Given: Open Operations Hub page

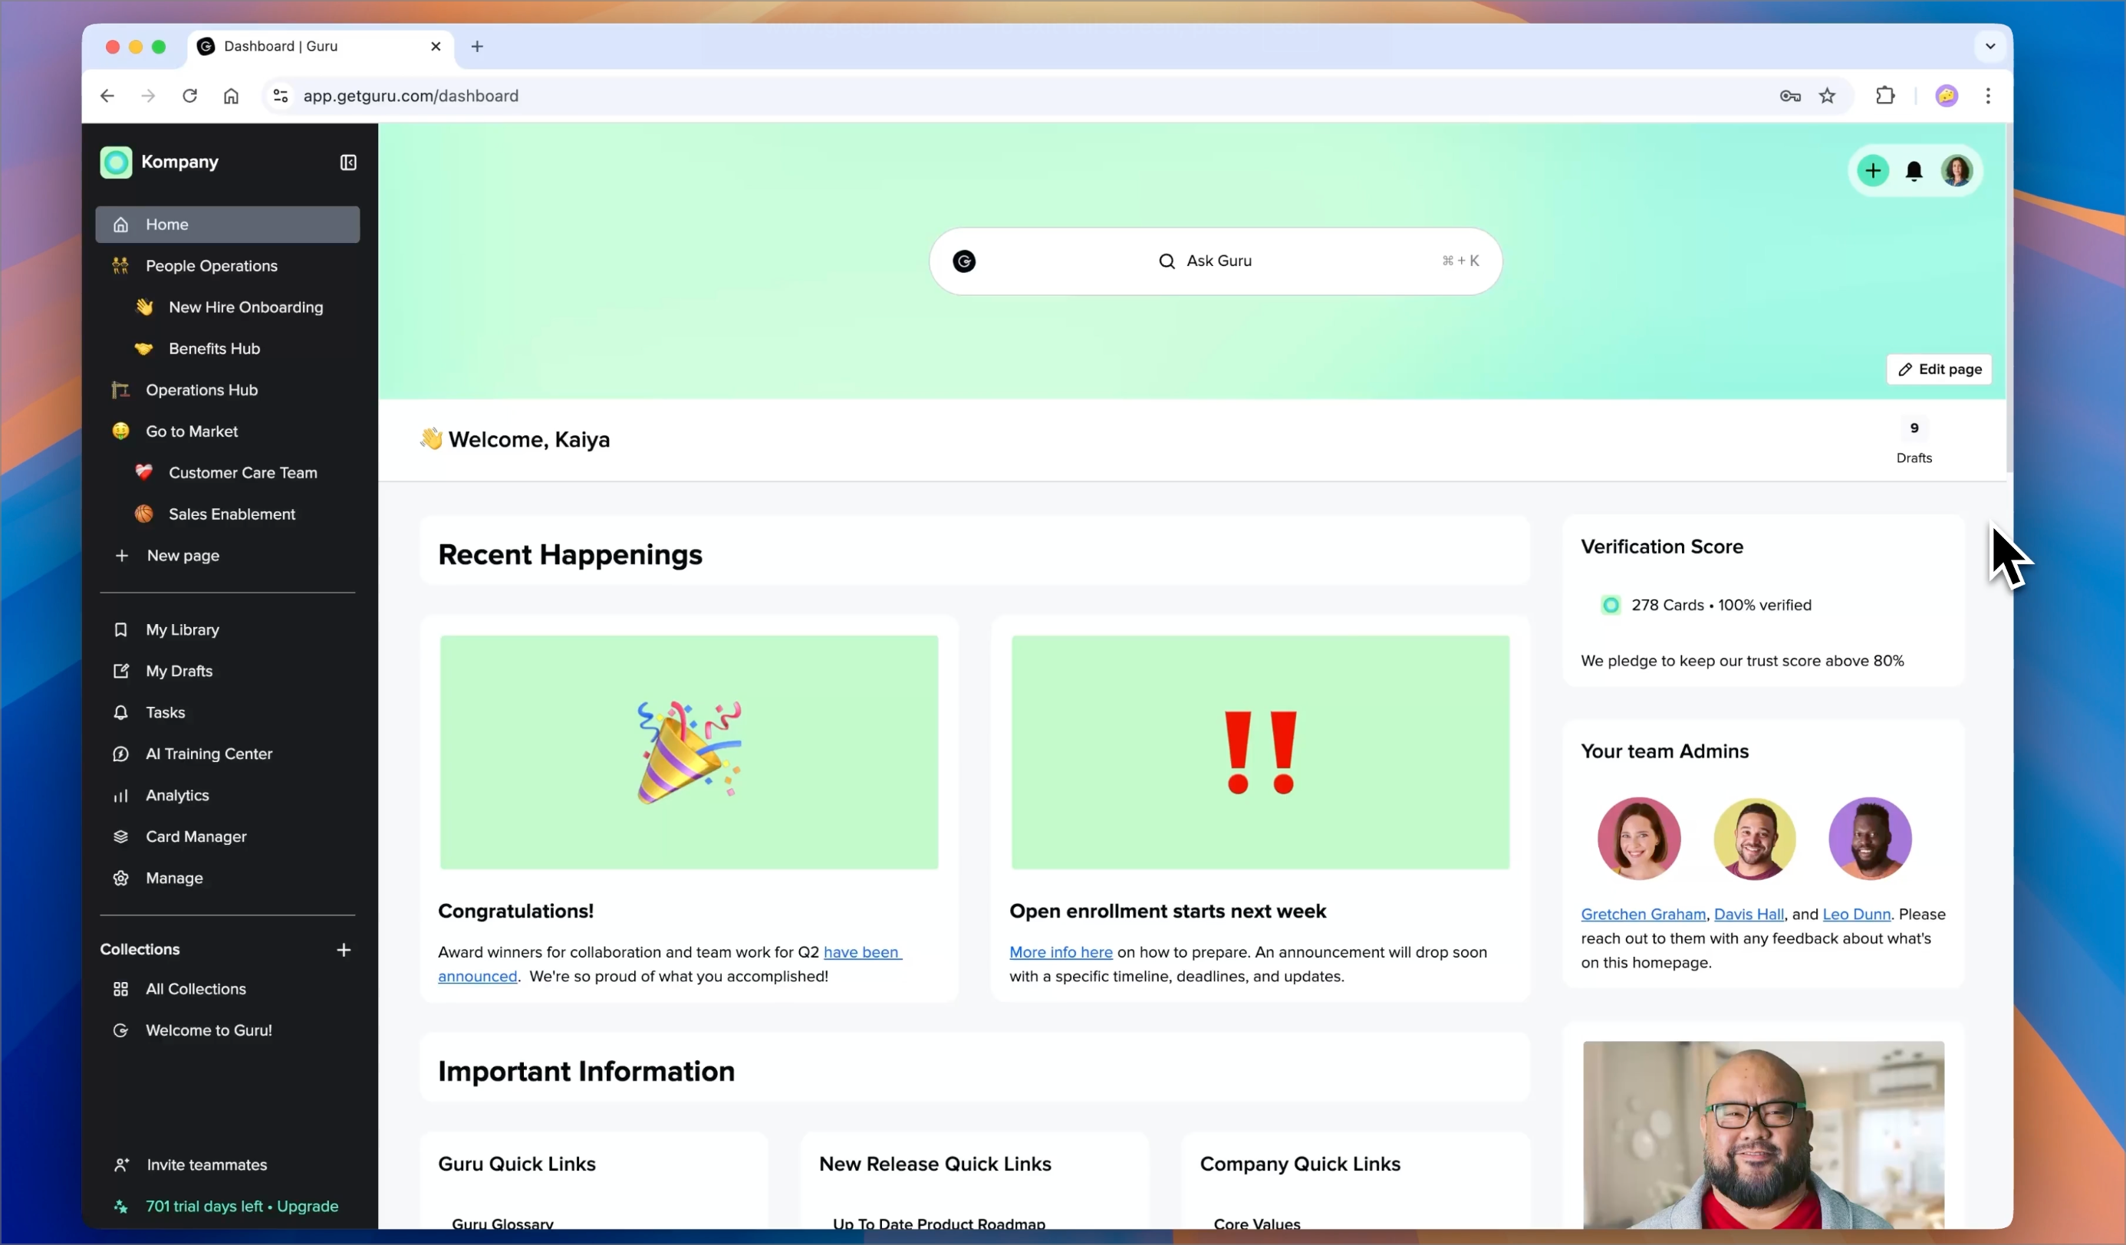Looking at the screenshot, I should [x=228, y=389].
